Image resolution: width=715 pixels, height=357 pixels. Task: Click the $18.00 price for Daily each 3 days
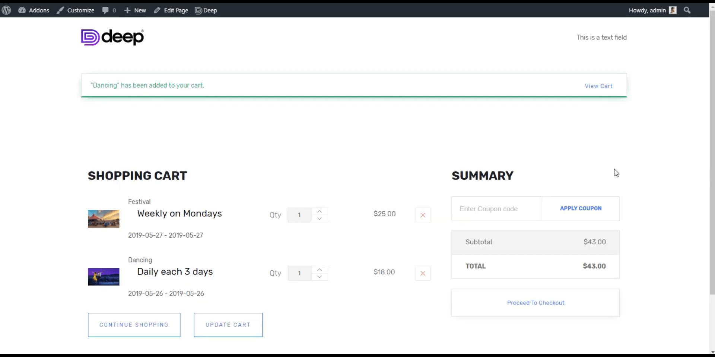coord(384,272)
